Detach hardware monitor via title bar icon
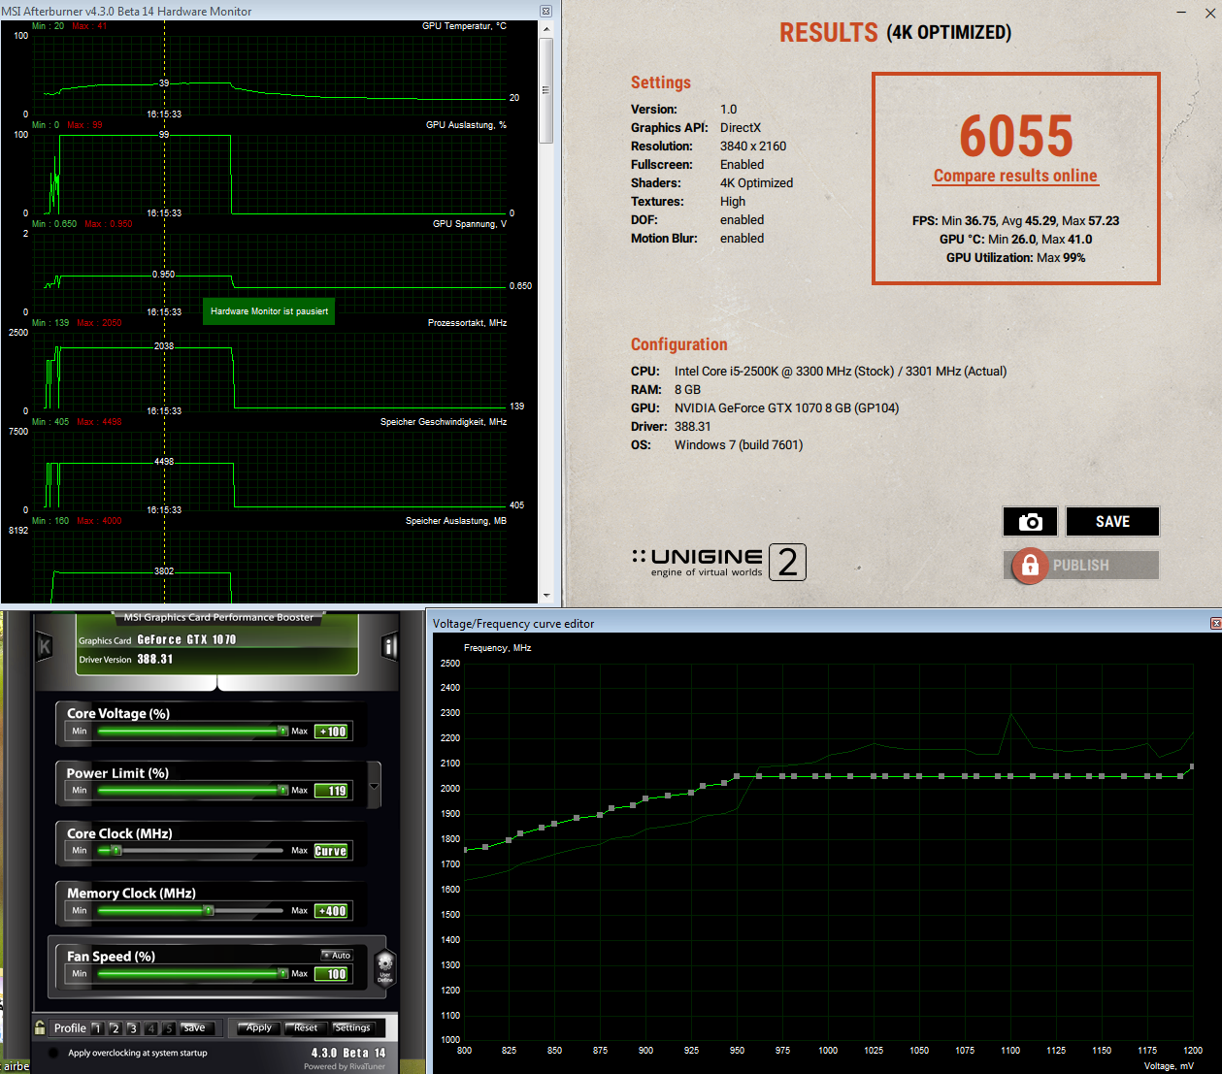The width and height of the screenshot is (1222, 1074). pyautogui.click(x=545, y=12)
